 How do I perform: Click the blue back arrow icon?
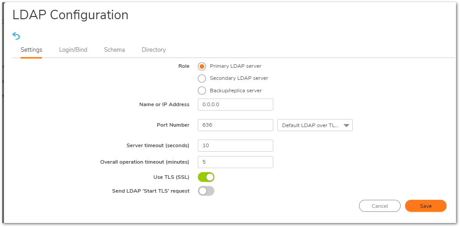pos(16,36)
